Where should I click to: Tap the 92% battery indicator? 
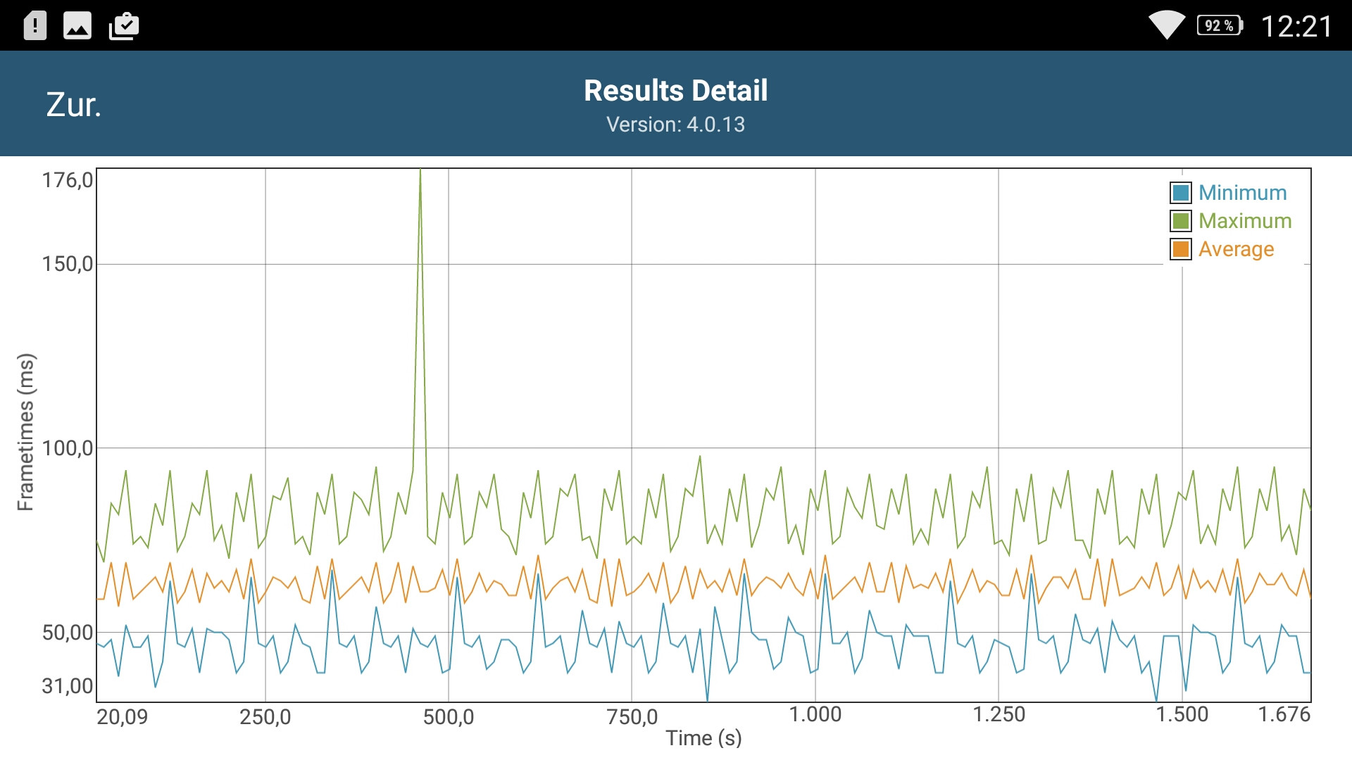pyautogui.click(x=1220, y=26)
